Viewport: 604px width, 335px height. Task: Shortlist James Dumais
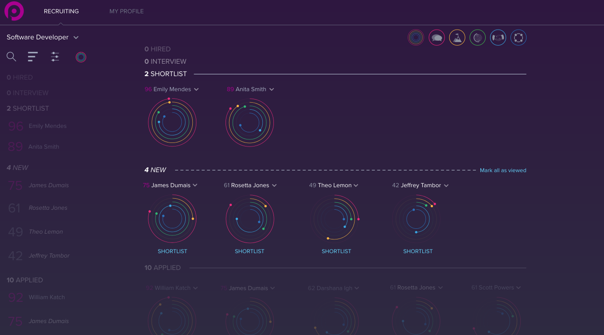172,251
